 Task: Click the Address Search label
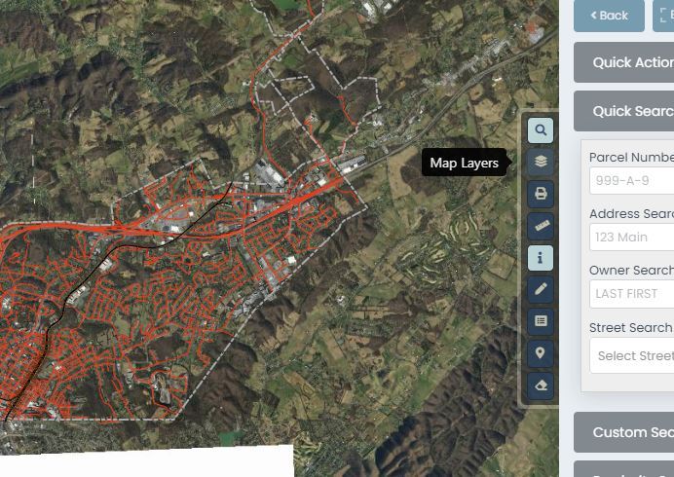point(631,213)
